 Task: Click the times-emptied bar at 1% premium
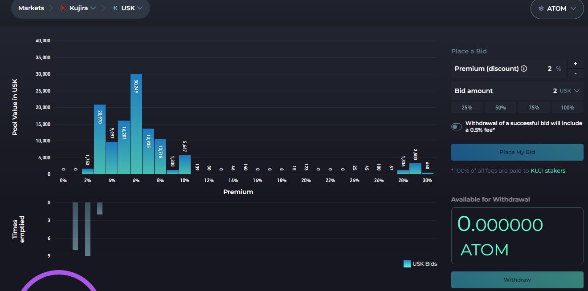(x=75, y=226)
